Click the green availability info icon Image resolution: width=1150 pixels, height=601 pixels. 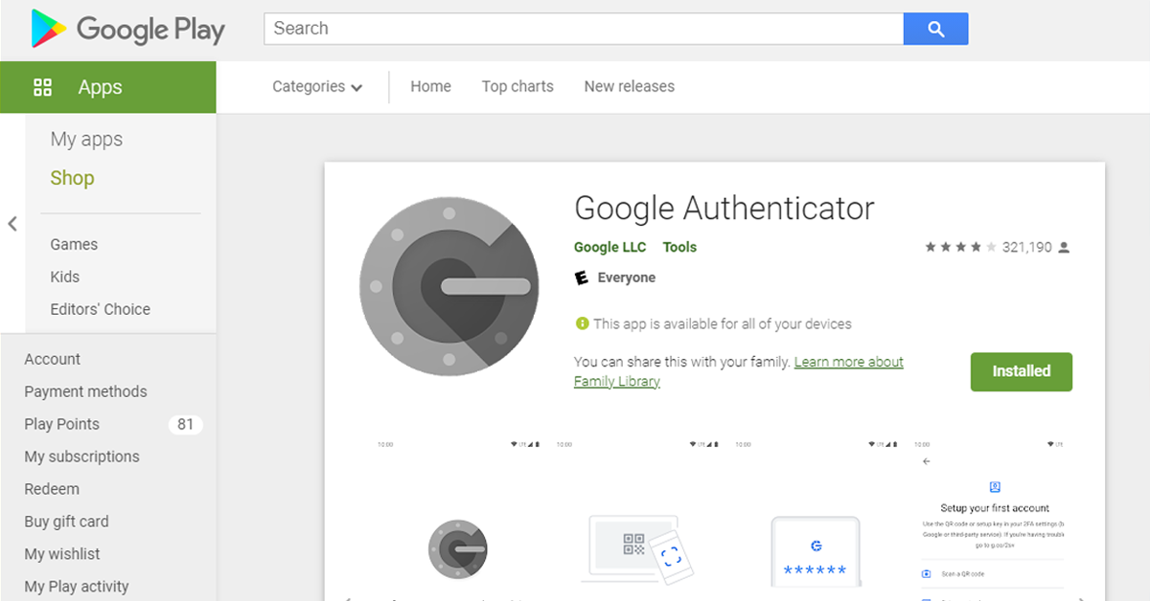582,323
